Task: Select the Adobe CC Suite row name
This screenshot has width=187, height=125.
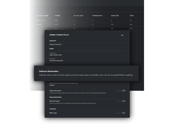Action: click(x=41, y=20)
